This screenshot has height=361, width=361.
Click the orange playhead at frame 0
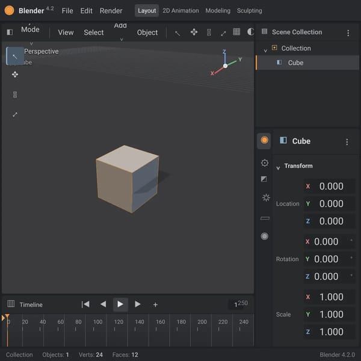tap(7, 316)
